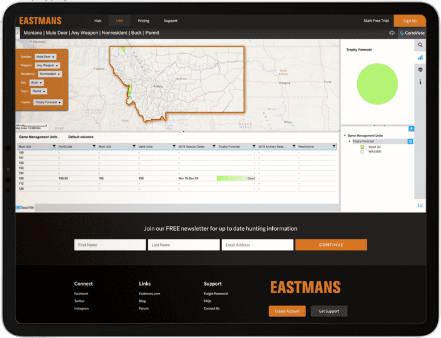
Task: Click the green Trophy Forecast pie chart
Action: 377,84
